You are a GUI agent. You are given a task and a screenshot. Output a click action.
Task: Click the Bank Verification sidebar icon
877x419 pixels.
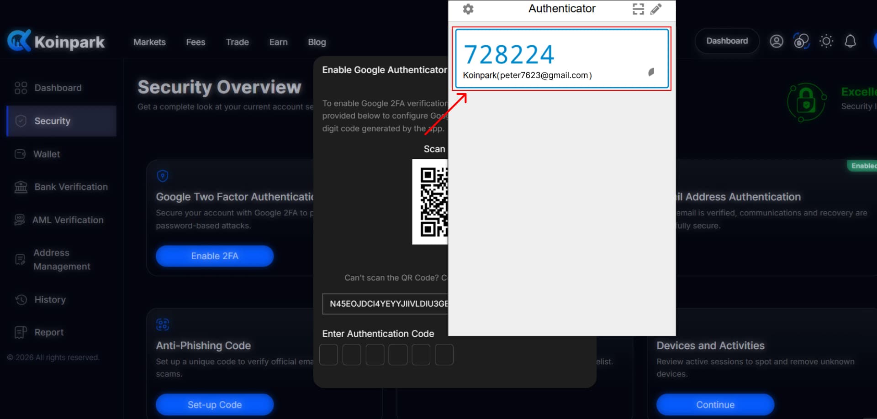(21, 187)
